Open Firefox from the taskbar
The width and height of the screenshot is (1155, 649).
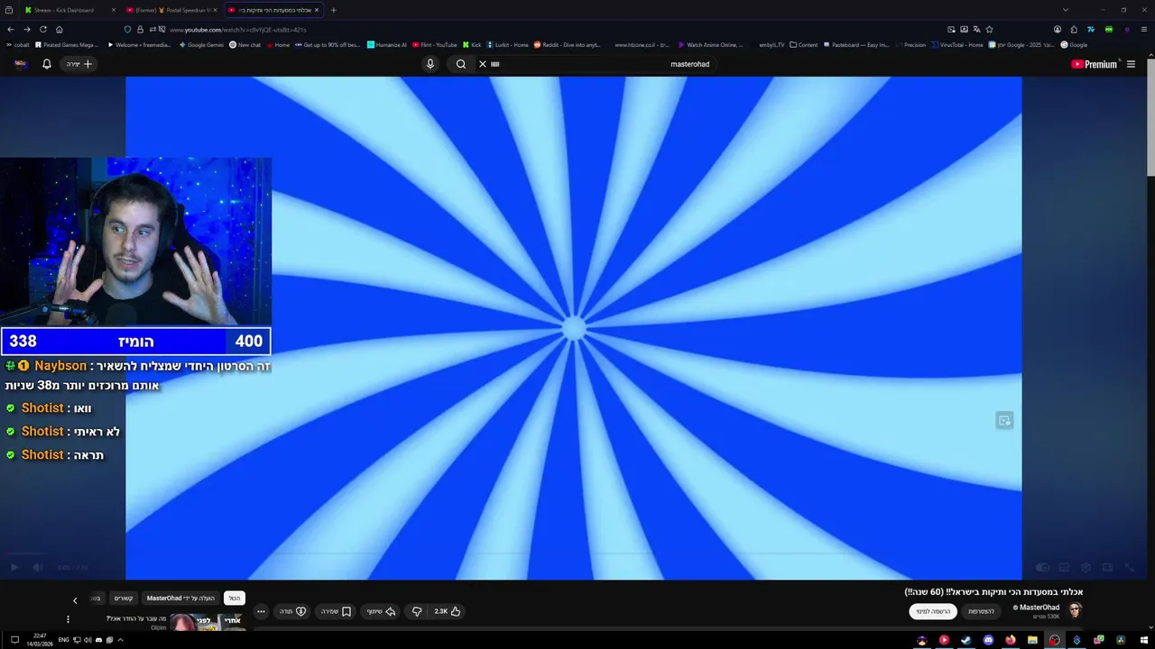1011,640
